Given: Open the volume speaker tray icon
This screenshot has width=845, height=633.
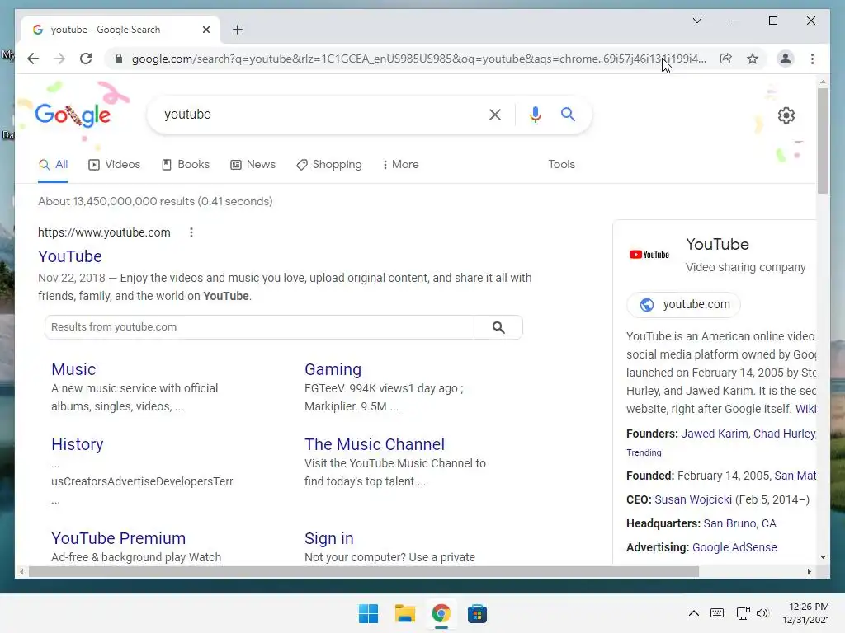Looking at the screenshot, I should [762, 613].
